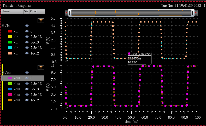Viewport: 206px width, 126px height.
Task: Toggle eye icon for /out Cload 1e-12
Action: click(x=27, y=100)
